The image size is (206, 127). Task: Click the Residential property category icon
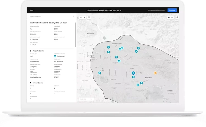click(55, 56)
